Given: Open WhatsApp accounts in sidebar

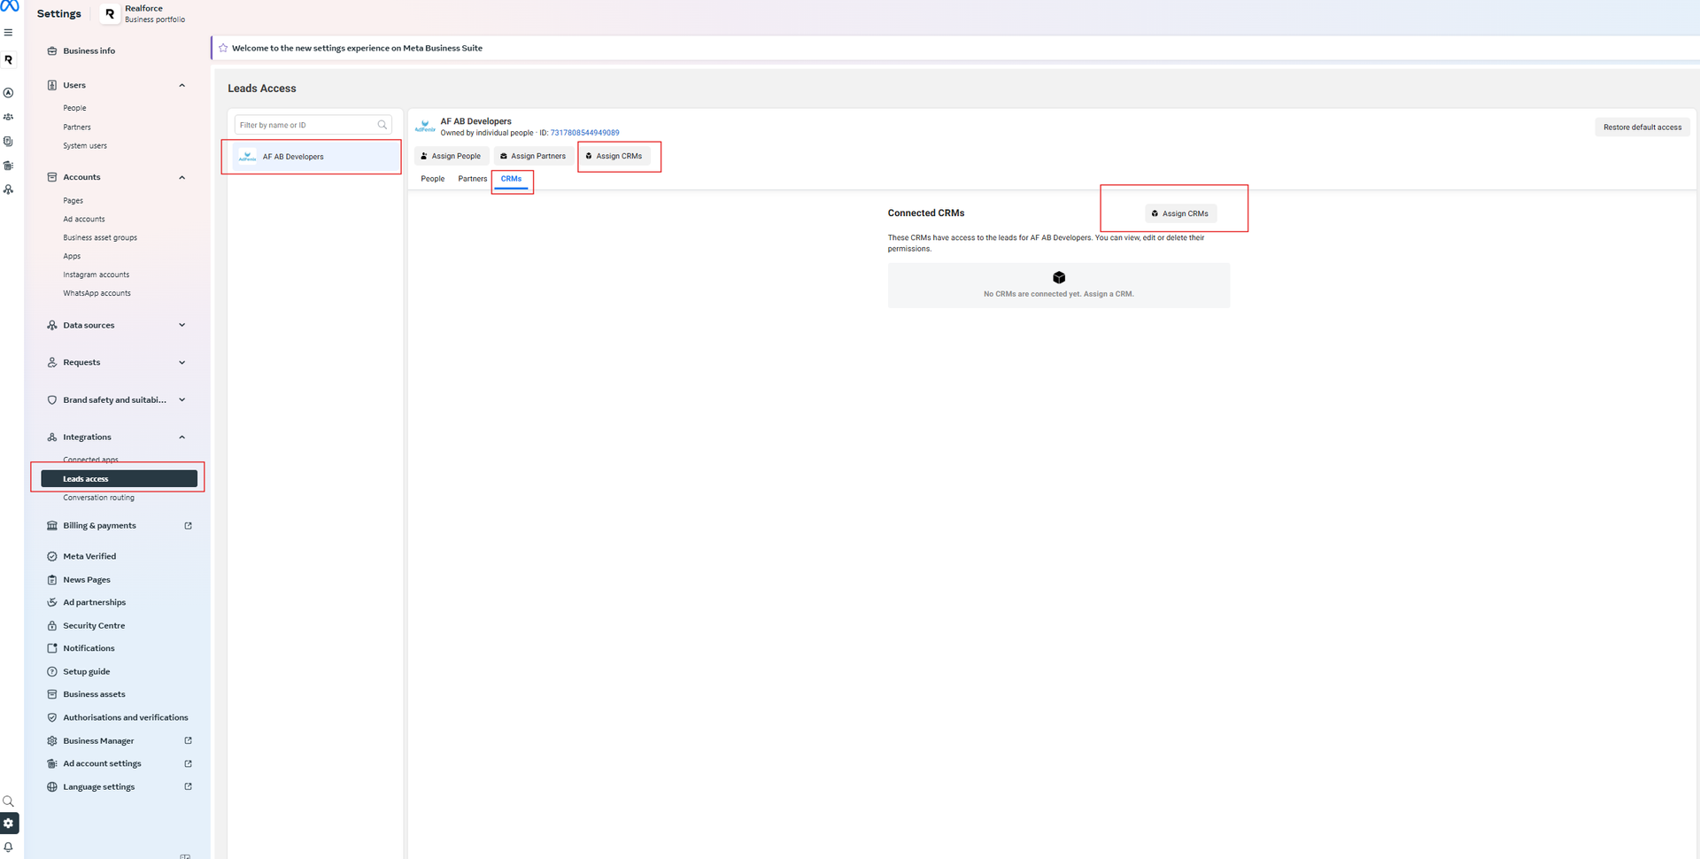Looking at the screenshot, I should pos(97,294).
